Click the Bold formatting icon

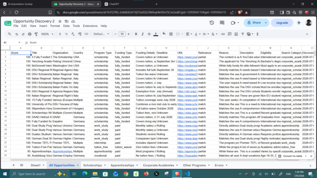[136, 34]
